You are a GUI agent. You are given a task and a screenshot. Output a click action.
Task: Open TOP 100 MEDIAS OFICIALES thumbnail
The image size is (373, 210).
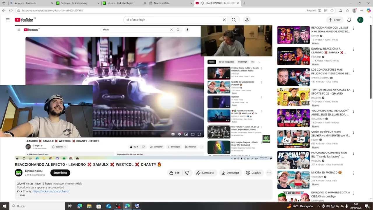coord(293,97)
